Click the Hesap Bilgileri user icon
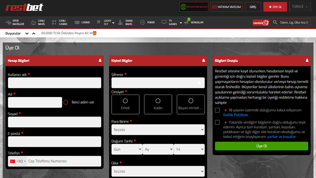 click(x=100, y=60)
